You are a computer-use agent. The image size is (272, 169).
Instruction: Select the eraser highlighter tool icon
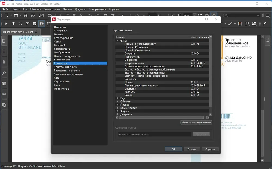pyautogui.click(x=264, y=24)
